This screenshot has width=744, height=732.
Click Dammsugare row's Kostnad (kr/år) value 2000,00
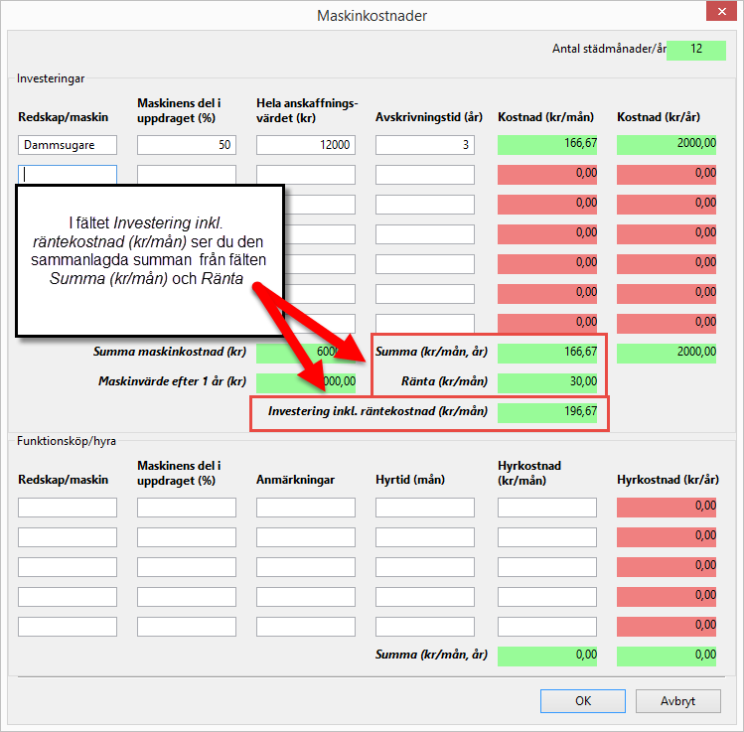point(667,144)
